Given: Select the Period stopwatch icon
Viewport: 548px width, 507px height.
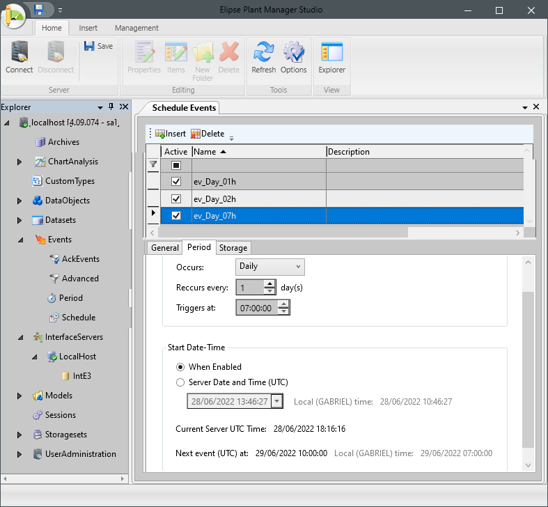Looking at the screenshot, I should pos(52,298).
